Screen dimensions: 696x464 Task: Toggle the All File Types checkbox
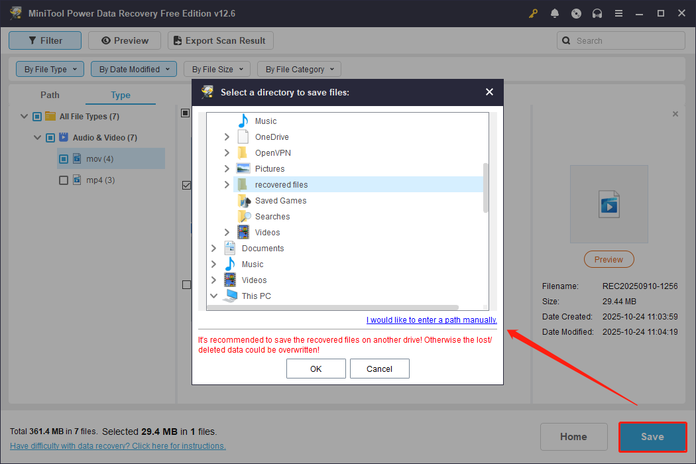(37, 116)
